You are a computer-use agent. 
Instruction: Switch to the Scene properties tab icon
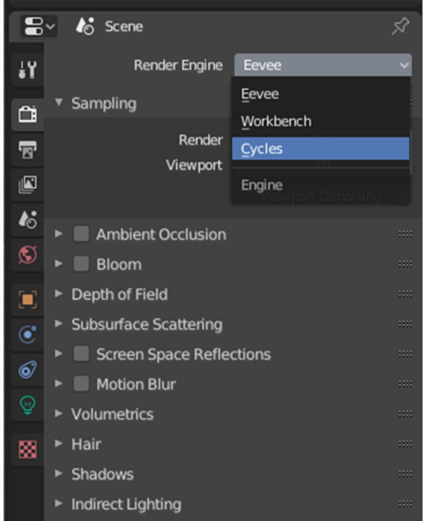[x=27, y=220]
